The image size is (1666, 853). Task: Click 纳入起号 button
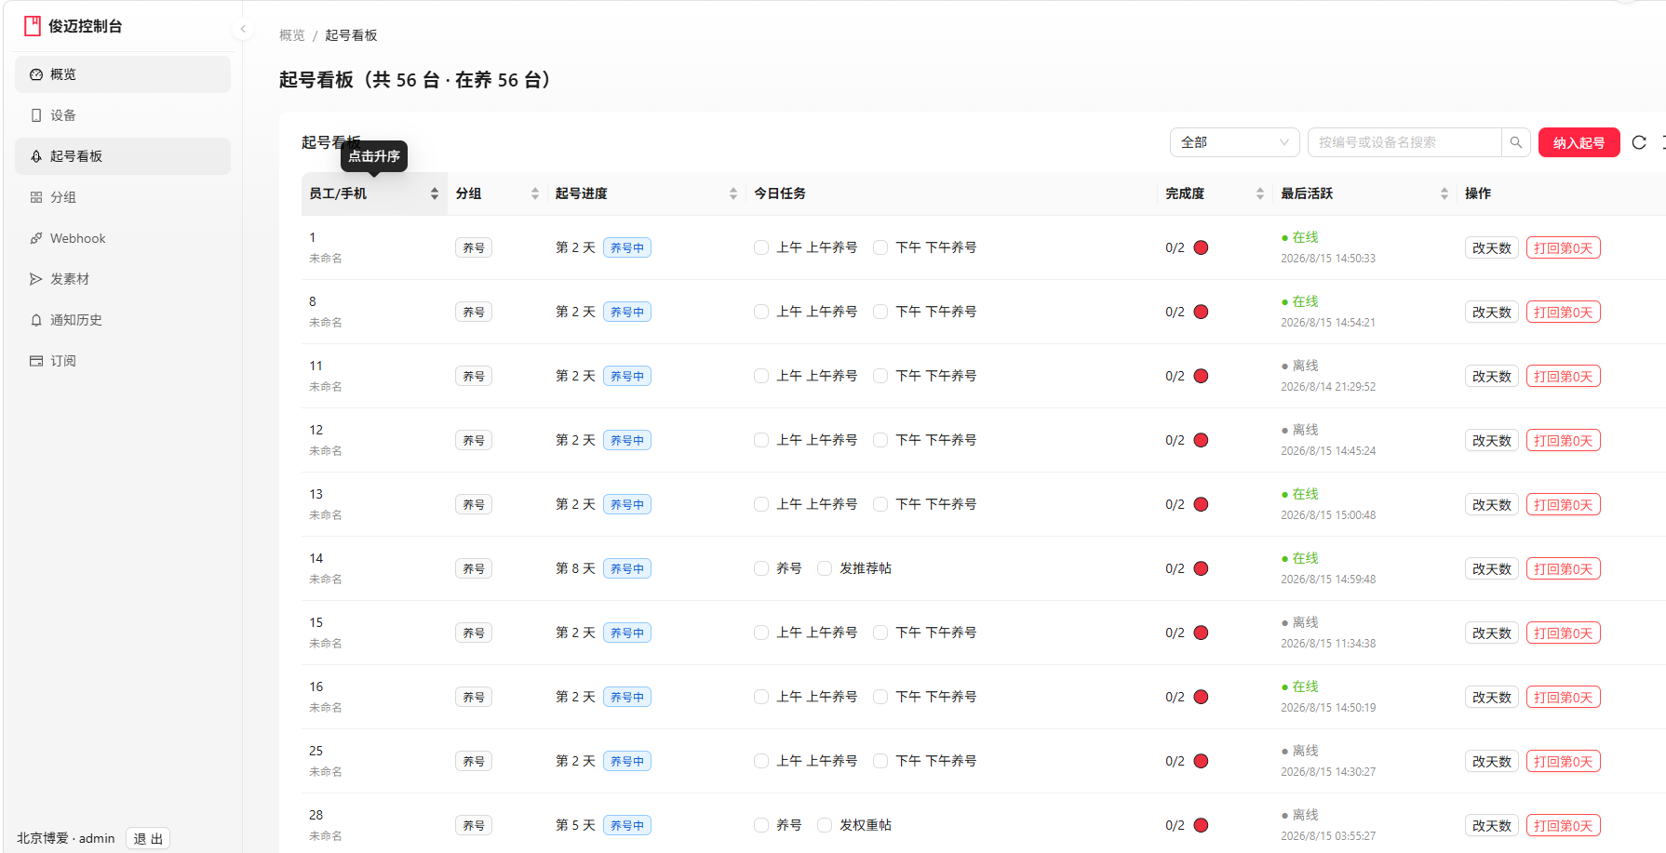tap(1579, 142)
